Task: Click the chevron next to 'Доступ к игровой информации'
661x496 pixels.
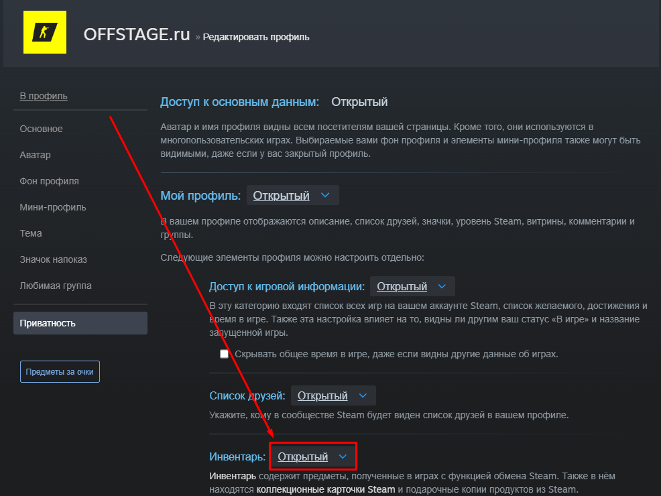Action: [441, 286]
